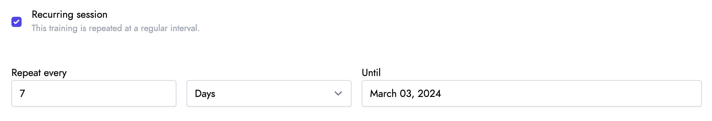Change the repeat end date

click(532, 93)
